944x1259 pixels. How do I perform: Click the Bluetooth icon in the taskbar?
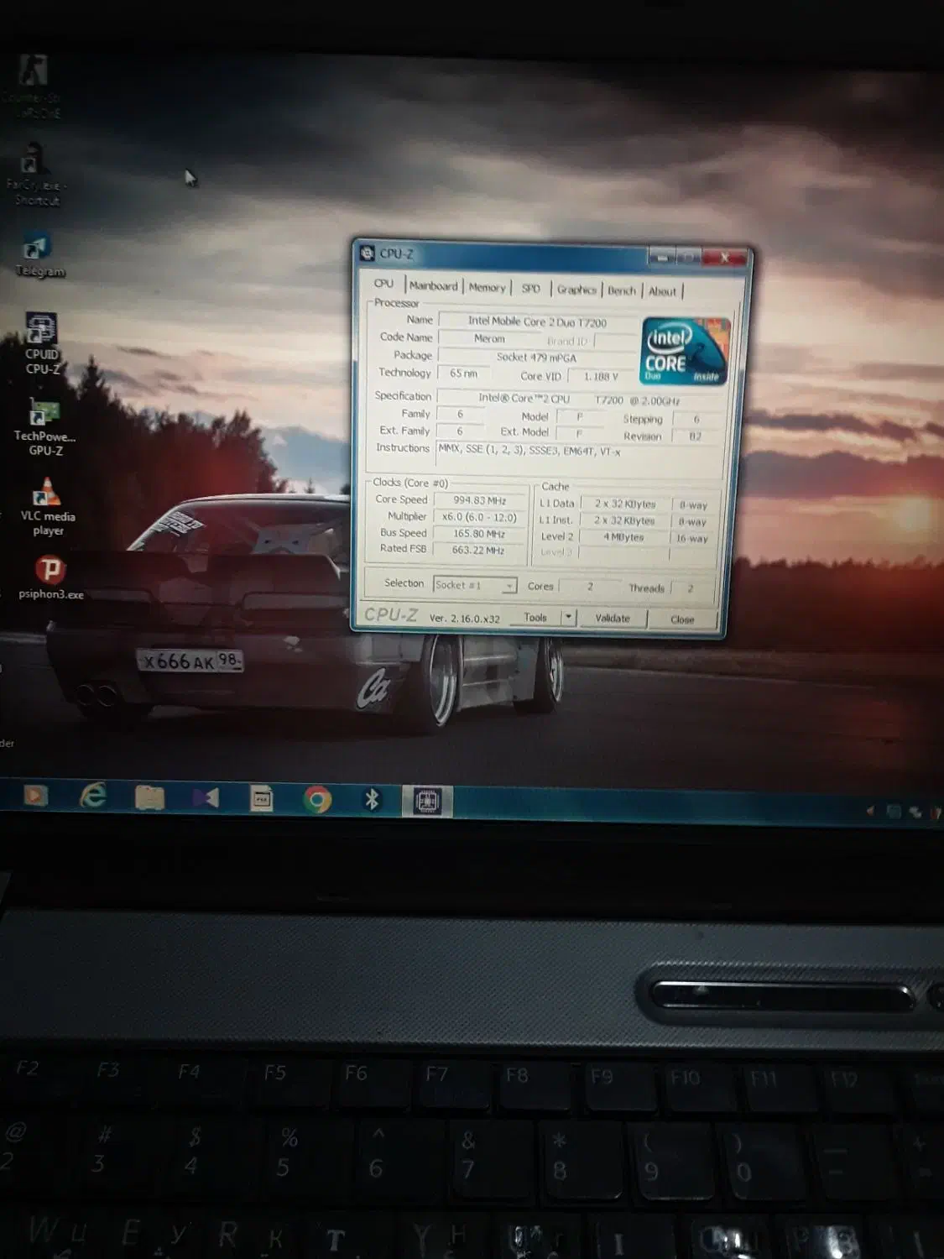point(372,800)
